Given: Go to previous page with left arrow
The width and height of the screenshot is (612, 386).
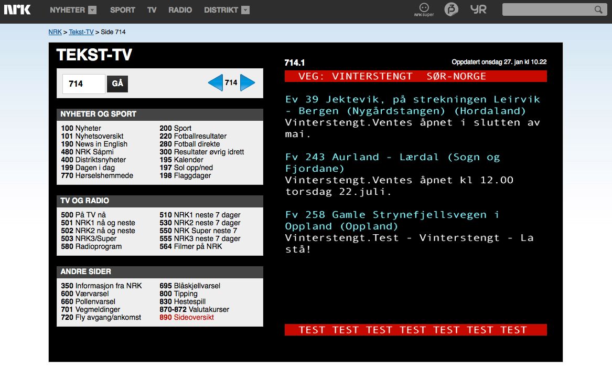Looking at the screenshot, I should tap(216, 83).
